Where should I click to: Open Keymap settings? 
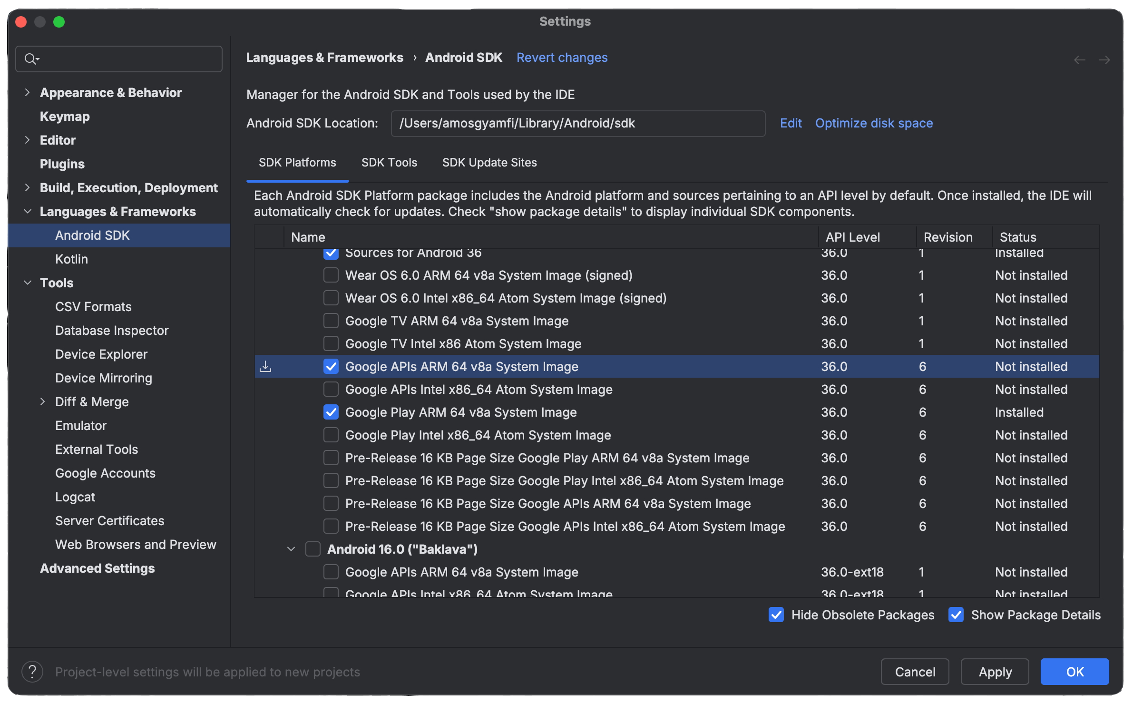click(x=65, y=116)
